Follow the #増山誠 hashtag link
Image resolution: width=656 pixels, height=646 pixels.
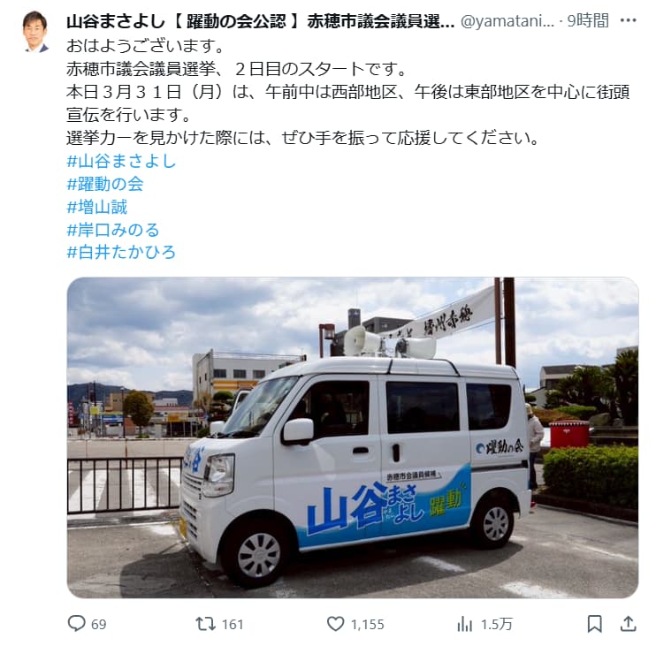point(96,207)
